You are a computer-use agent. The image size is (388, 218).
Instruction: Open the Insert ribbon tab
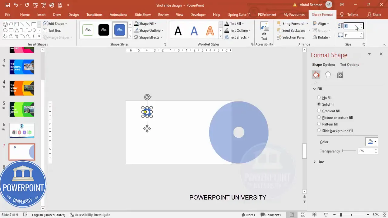point(41,15)
